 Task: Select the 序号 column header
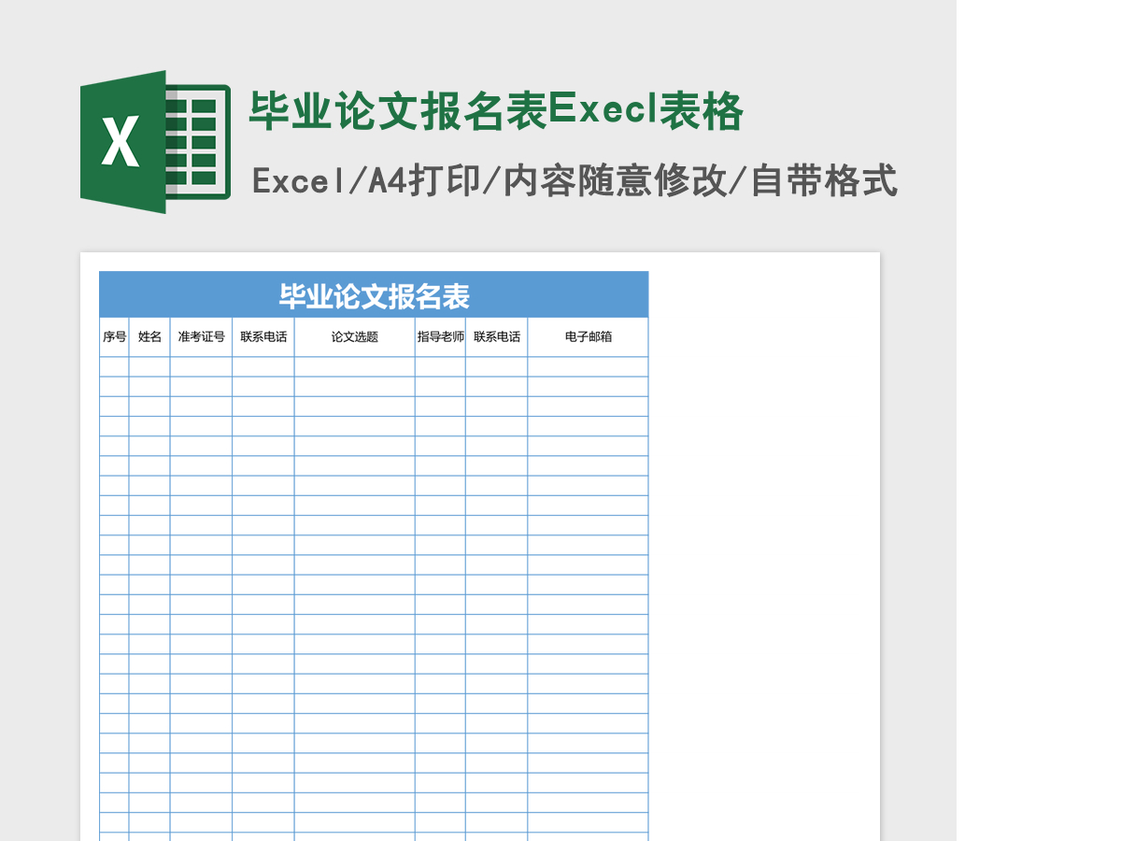[x=114, y=337]
